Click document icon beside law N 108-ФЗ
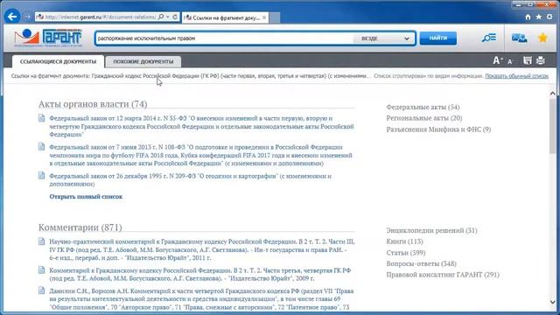The height and width of the screenshot is (315, 560). [x=42, y=147]
